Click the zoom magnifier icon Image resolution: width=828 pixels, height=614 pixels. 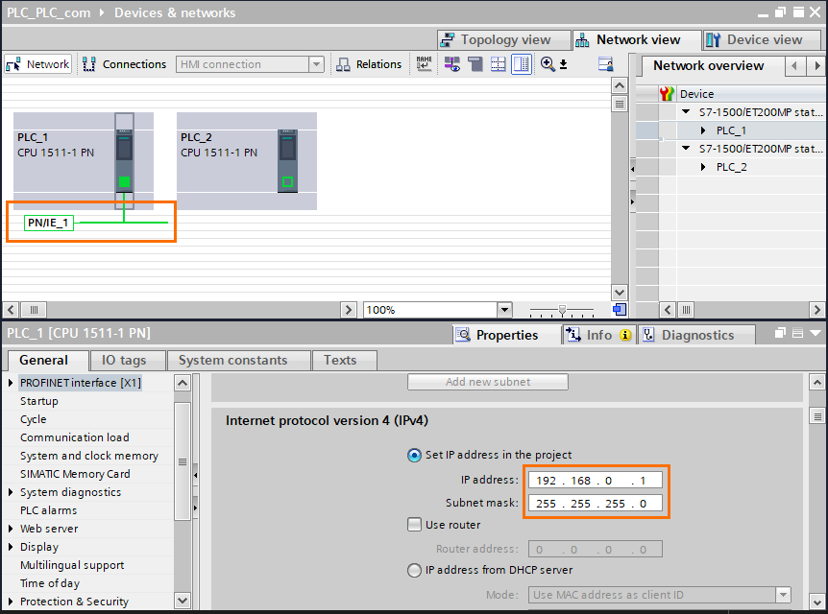coord(548,64)
